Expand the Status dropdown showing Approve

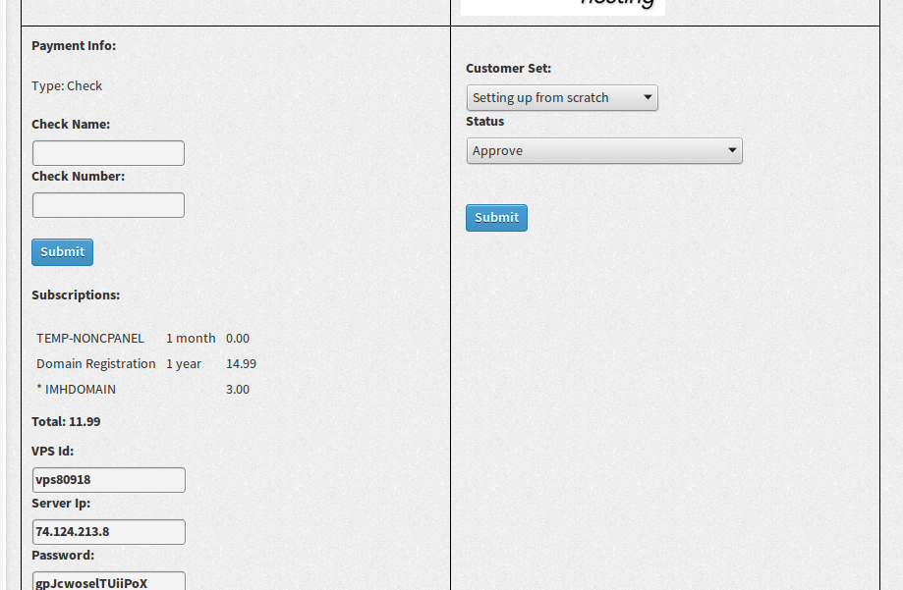pyautogui.click(x=603, y=150)
